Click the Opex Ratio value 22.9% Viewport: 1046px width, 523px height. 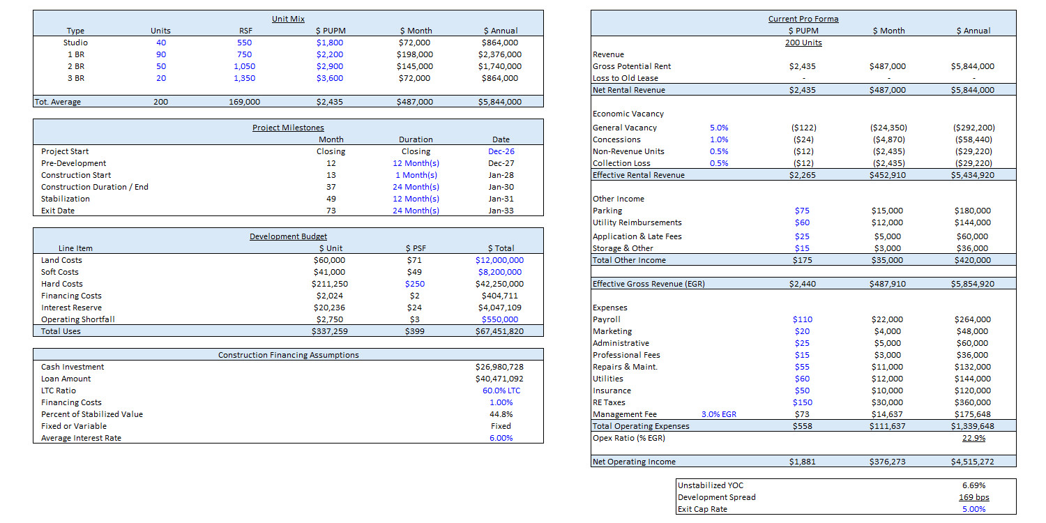(x=973, y=438)
